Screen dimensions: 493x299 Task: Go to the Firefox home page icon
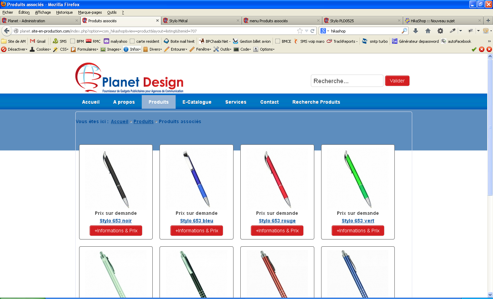click(x=428, y=31)
